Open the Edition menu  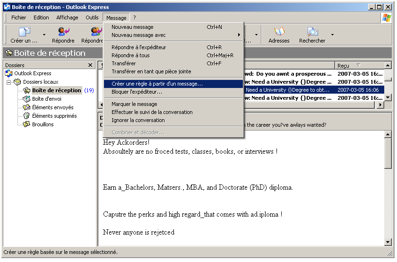[41, 18]
